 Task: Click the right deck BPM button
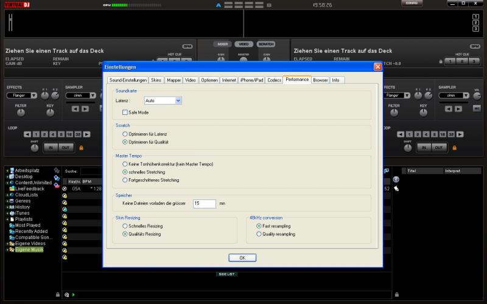(x=475, y=47)
